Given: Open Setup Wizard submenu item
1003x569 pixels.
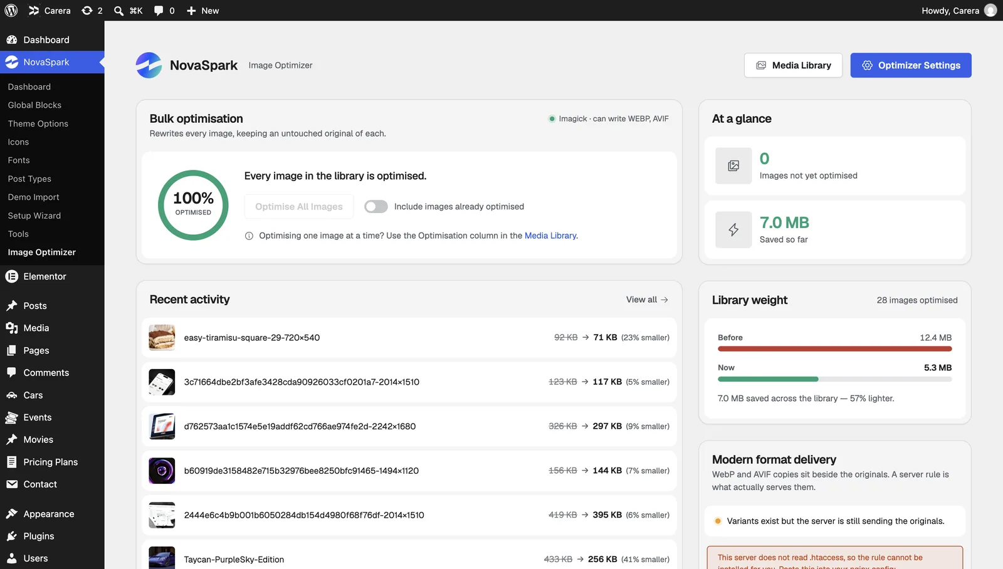Looking at the screenshot, I should (x=34, y=216).
